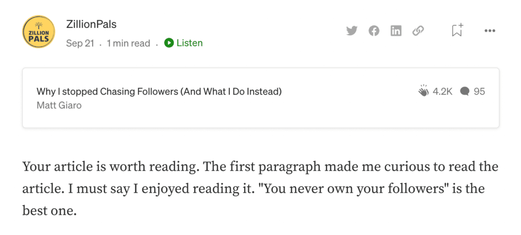The height and width of the screenshot is (235, 521).
Task: Share this response on Twitter
Action: (x=352, y=31)
